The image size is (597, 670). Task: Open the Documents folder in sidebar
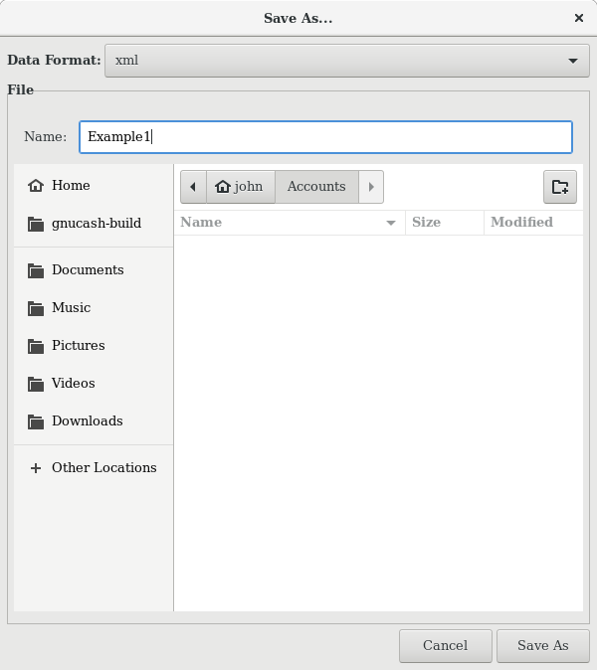coord(88,270)
